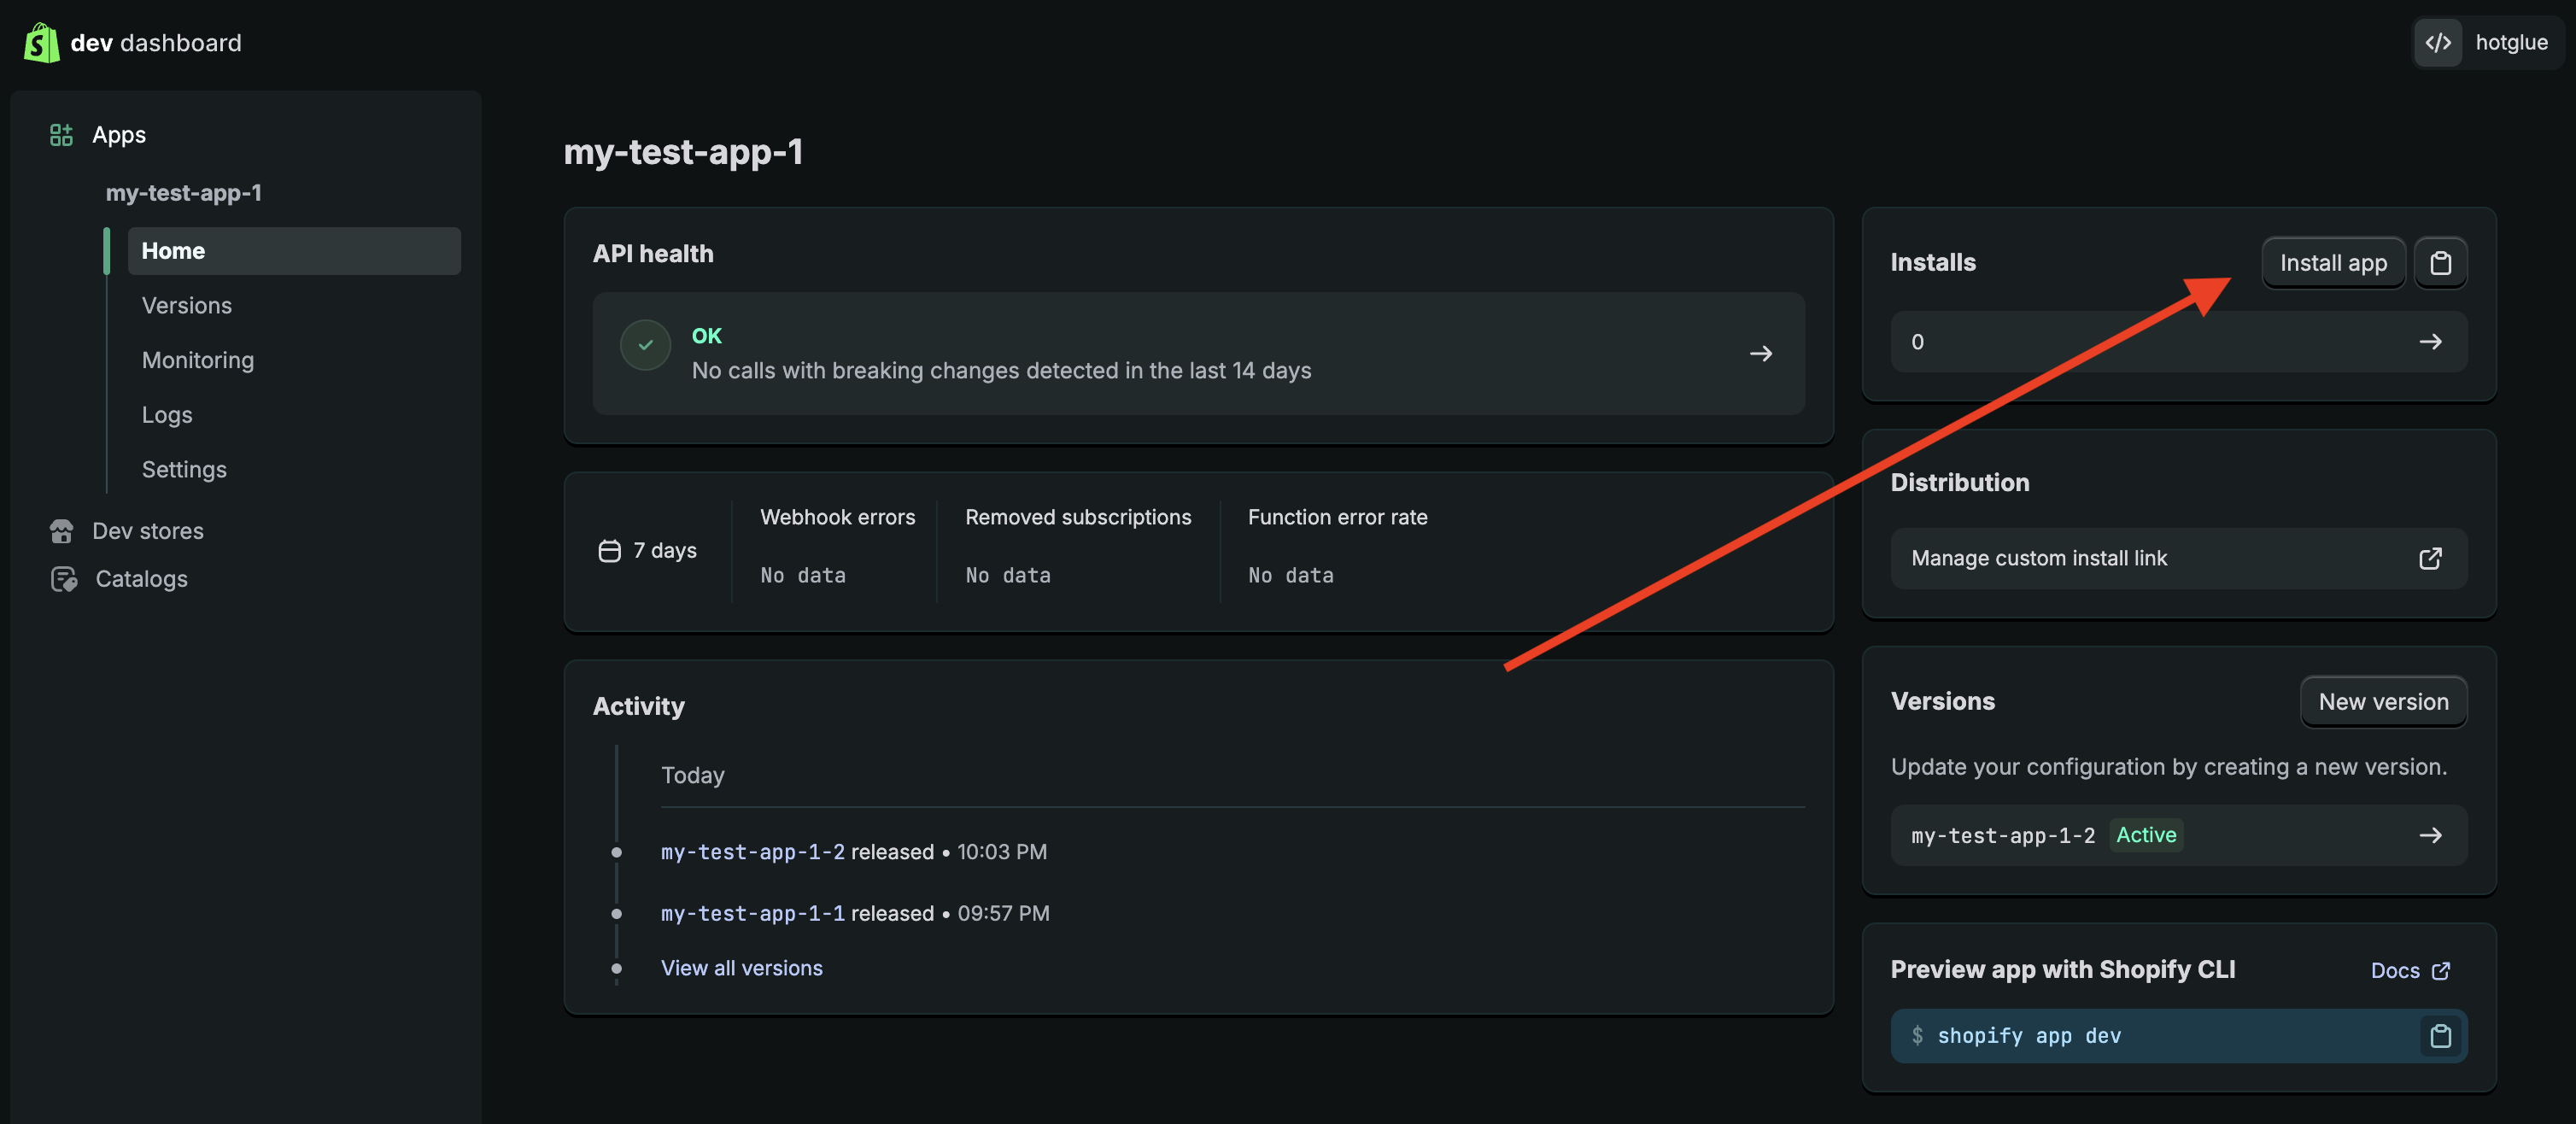Image resolution: width=2576 pixels, height=1124 pixels.
Task: Click the Apps grid icon in sidebar
Action: tap(61, 135)
